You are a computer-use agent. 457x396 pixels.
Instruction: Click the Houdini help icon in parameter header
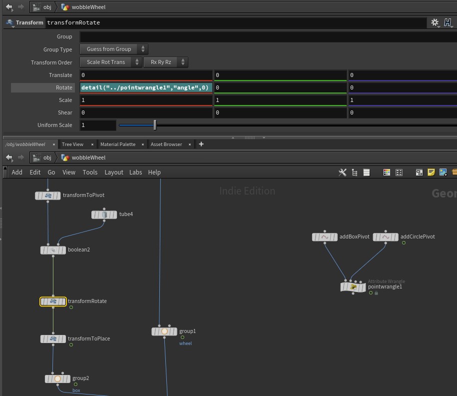pos(448,22)
